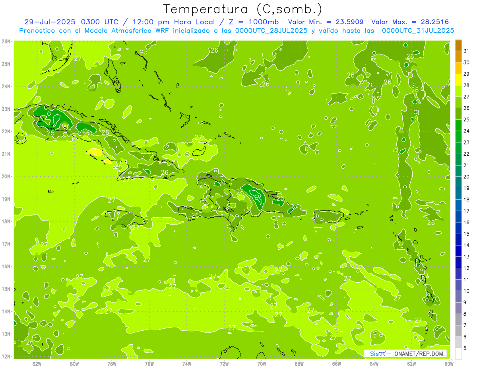Click the color scale value 18
This screenshot has height=369, width=477.
click(466, 200)
